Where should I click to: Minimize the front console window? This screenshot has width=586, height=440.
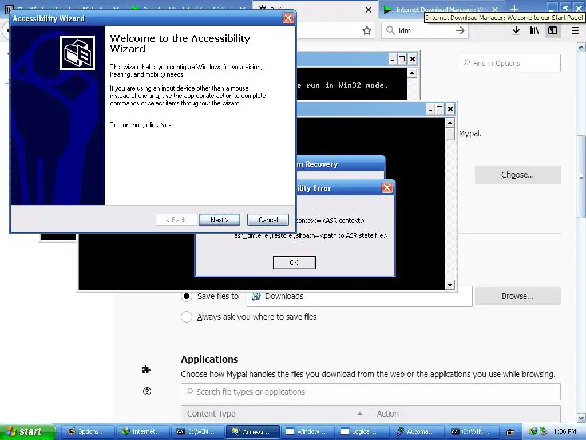430,109
